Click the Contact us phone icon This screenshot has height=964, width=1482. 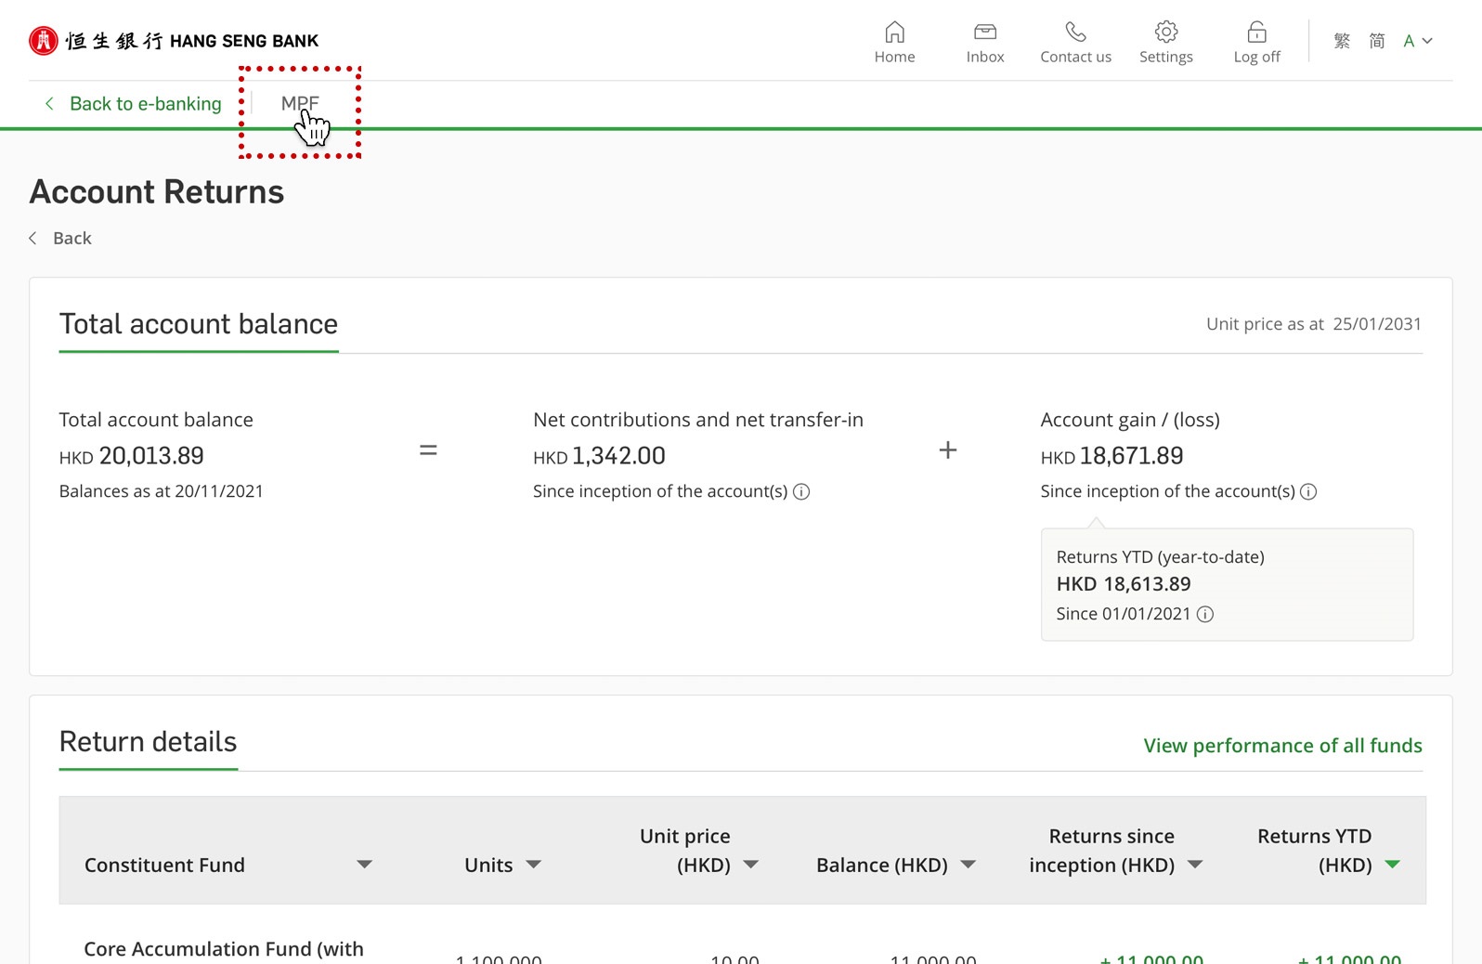click(x=1075, y=33)
